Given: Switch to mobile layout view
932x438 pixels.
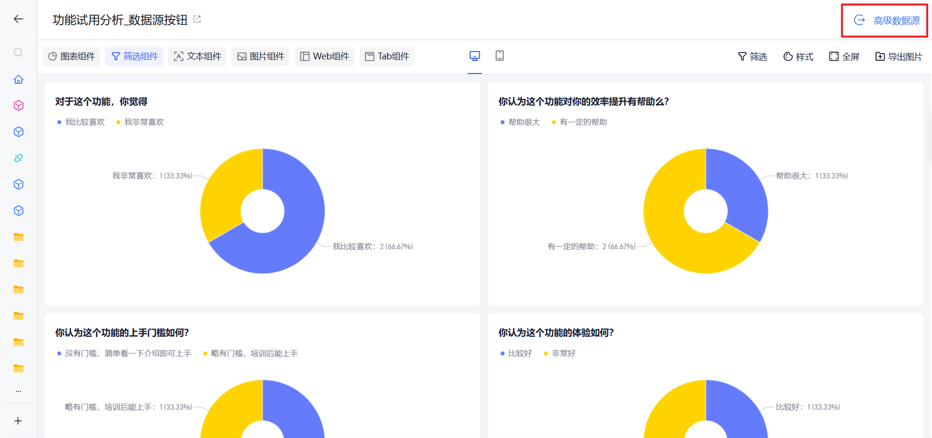Looking at the screenshot, I should tap(499, 56).
